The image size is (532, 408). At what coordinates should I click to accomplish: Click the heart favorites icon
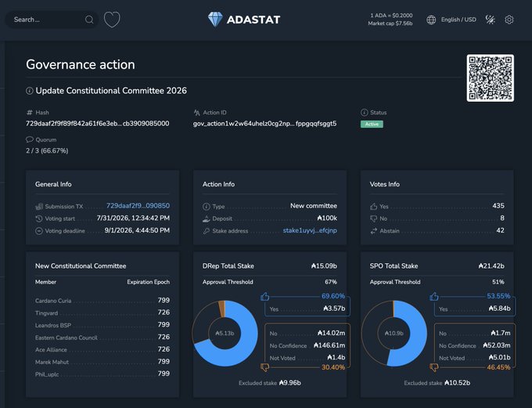point(112,20)
